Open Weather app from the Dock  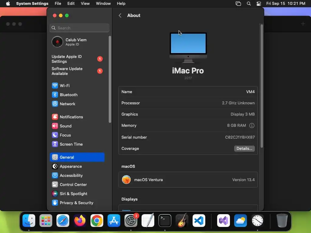pyautogui.click(x=241, y=221)
